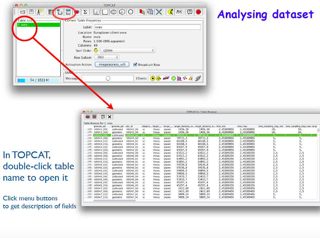Viewport: 320px width, 238px height.
Task: Open the table data browser grid icon
Action: point(51,12)
